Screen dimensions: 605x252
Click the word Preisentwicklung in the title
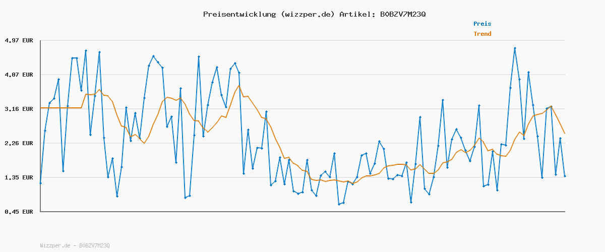point(239,14)
